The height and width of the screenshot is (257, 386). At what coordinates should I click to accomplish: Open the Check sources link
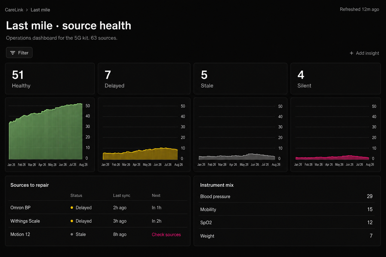point(166,234)
